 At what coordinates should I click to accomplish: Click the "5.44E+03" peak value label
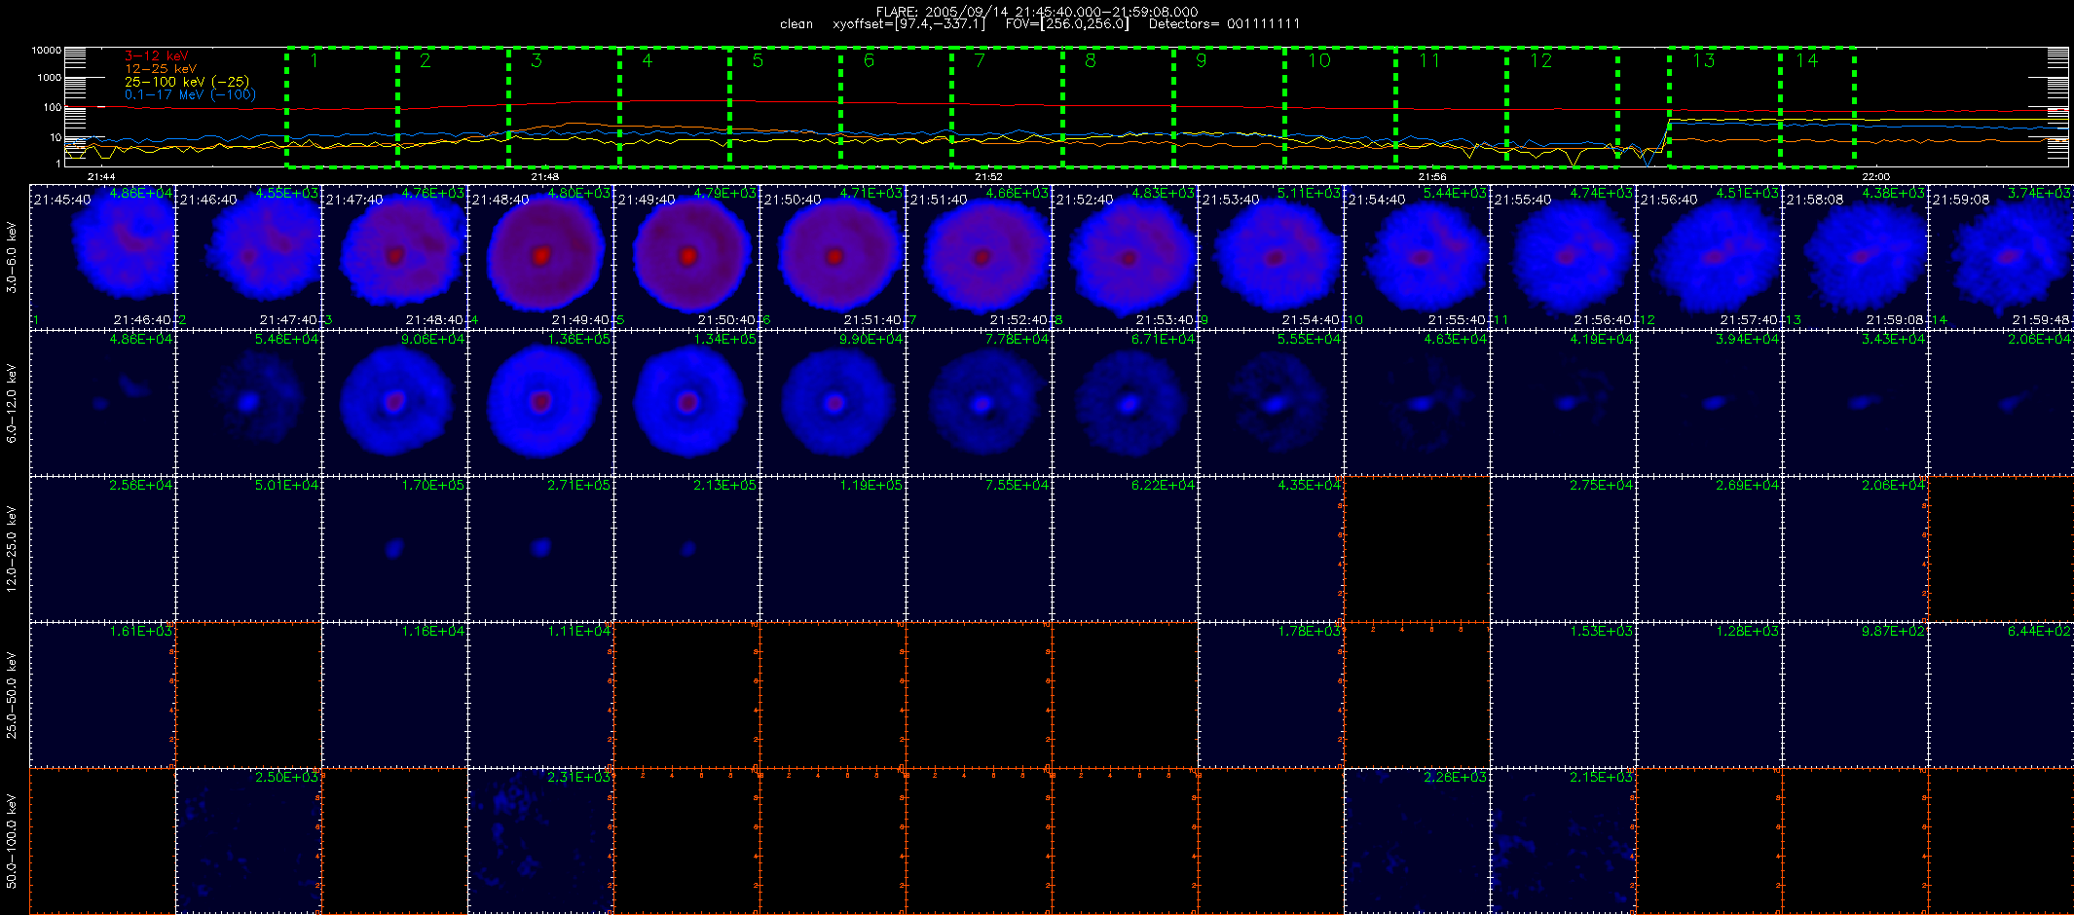[1457, 193]
